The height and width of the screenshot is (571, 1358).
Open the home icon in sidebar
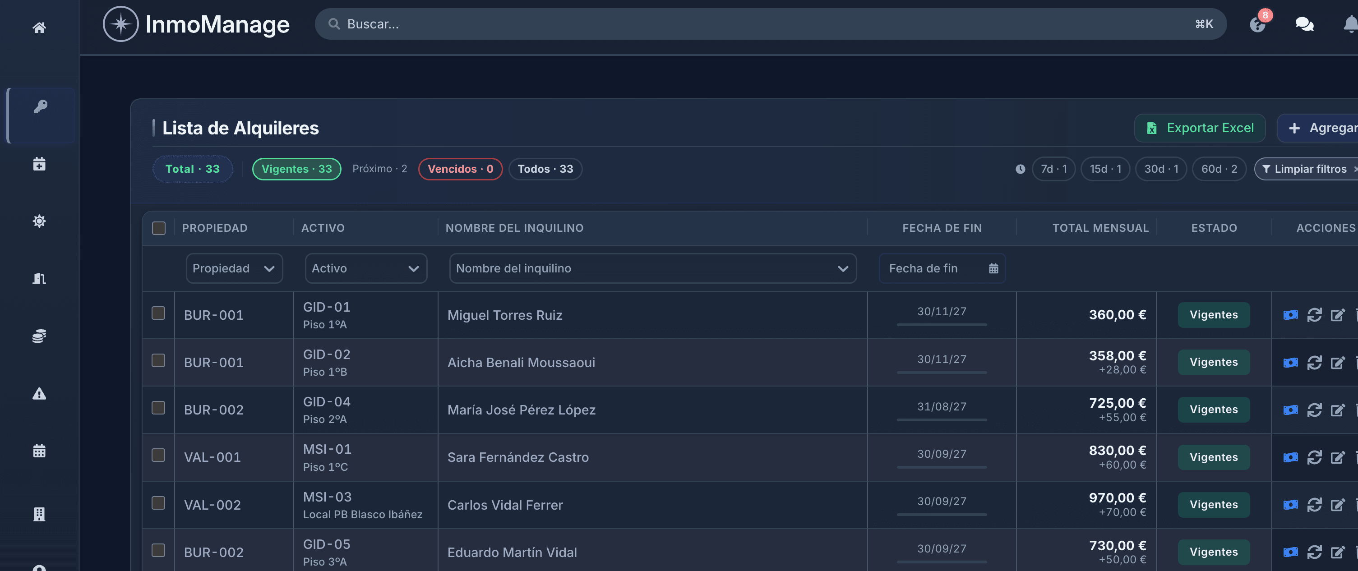tap(39, 27)
